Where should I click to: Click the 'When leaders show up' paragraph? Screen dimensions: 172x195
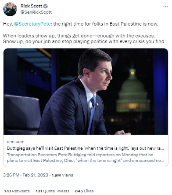click(x=84, y=39)
